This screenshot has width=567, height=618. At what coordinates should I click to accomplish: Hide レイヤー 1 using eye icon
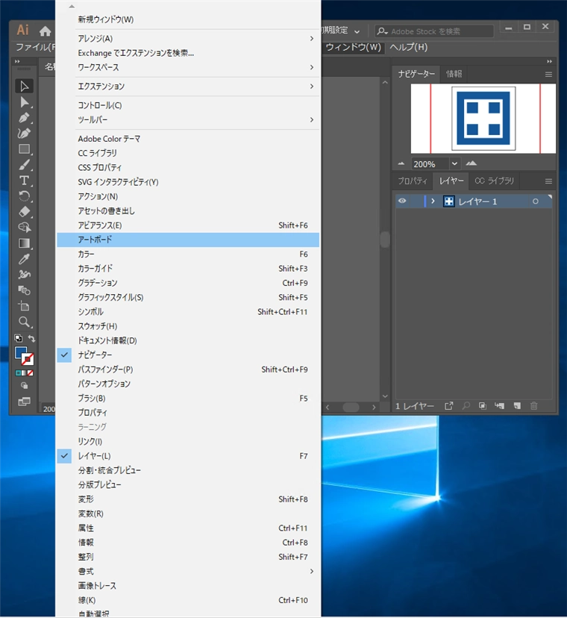[402, 202]
